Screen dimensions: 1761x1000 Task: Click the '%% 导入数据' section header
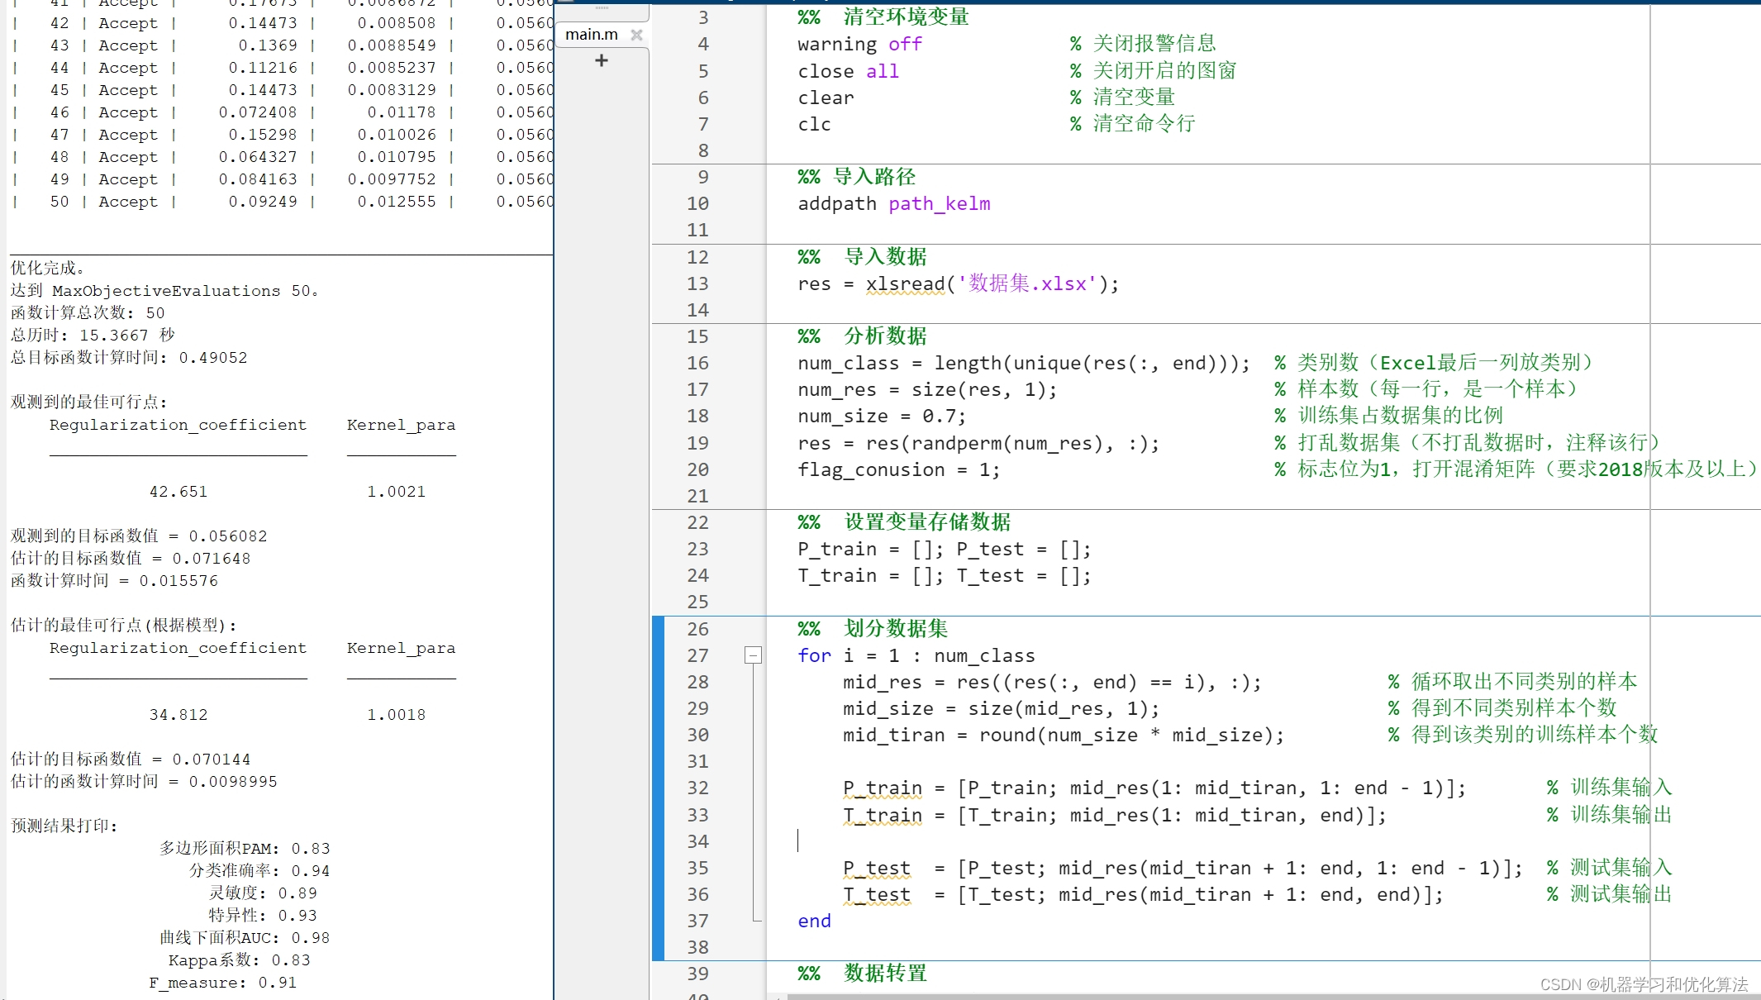(x=862, y=257)
